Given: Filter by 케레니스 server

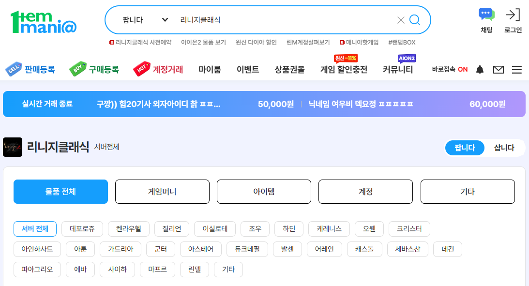Looking at the screenshot, I should tap(329, 229).
